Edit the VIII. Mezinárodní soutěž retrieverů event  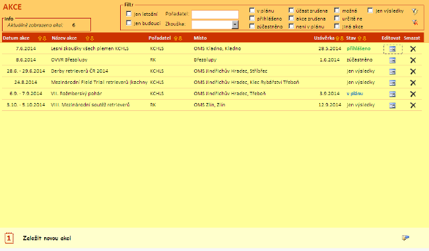click(393, 105)
